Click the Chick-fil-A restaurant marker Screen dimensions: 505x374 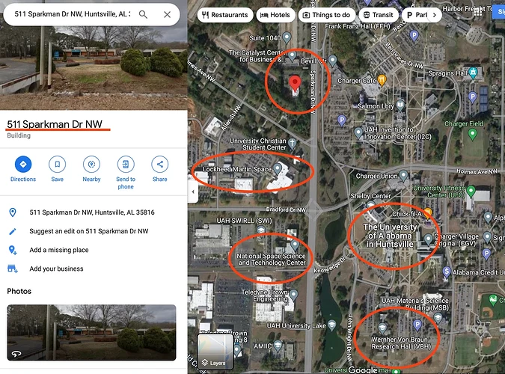point(428,213)
